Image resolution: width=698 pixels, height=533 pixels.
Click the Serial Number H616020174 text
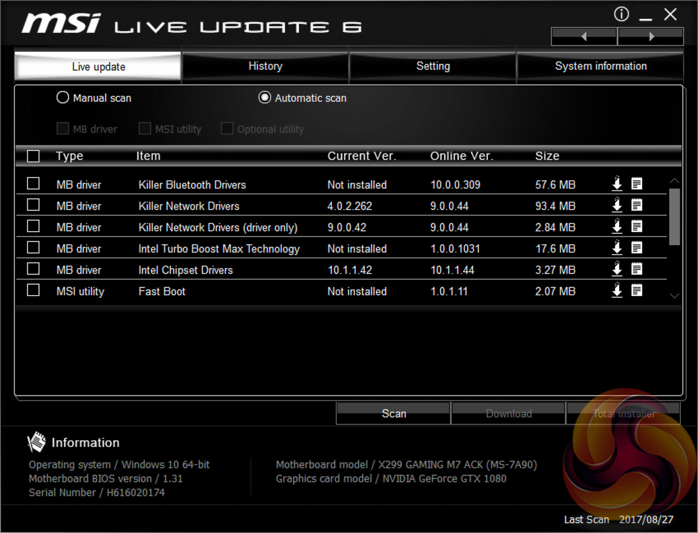coord(97,493)
